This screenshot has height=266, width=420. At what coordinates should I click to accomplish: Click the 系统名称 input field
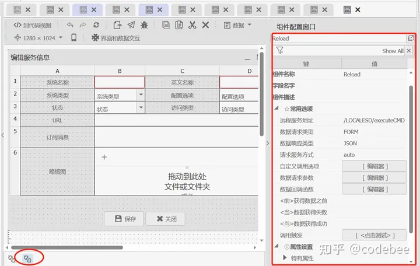coord(120,82)
